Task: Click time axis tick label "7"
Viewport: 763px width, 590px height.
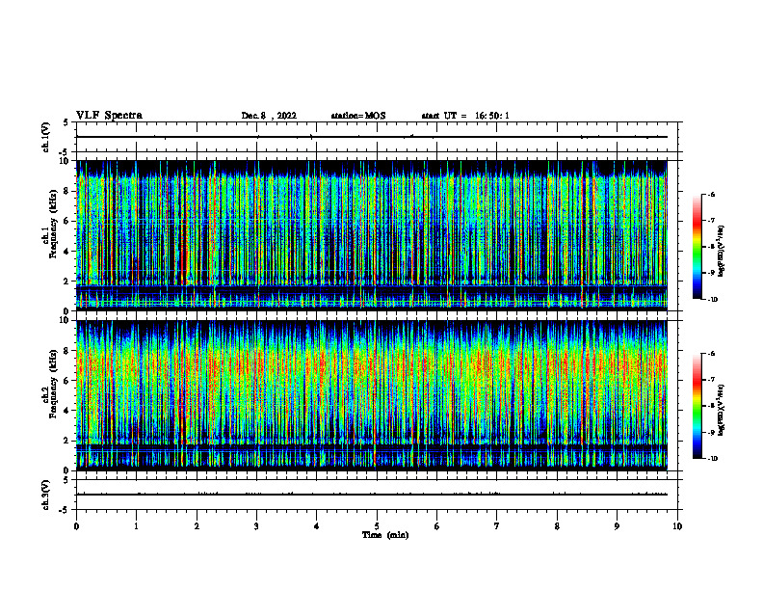Action: click(x=496, y=526)
